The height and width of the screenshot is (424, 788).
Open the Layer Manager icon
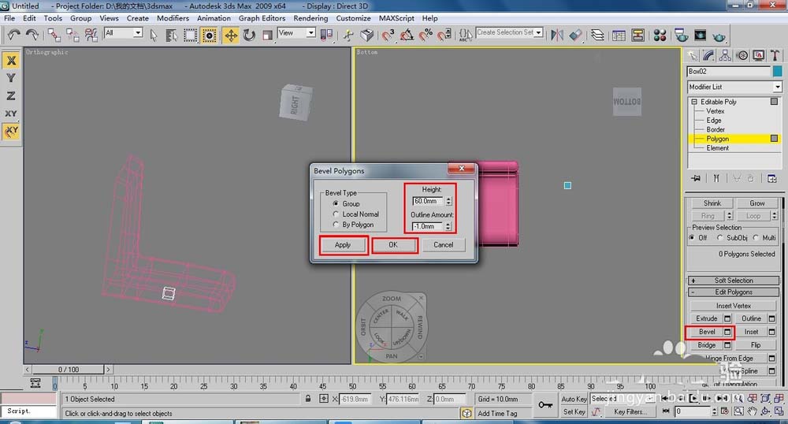597,35
